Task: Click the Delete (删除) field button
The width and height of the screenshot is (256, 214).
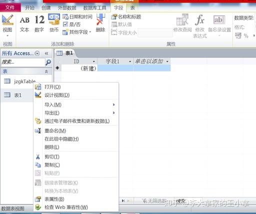Action: click(x=100, y=23)
